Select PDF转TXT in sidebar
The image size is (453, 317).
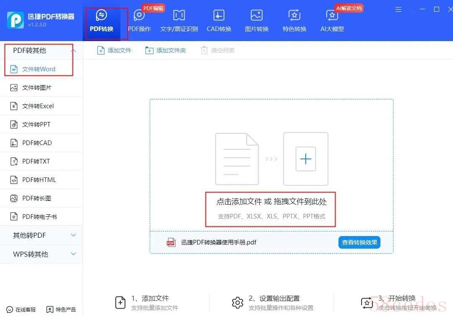click(41, 161)
